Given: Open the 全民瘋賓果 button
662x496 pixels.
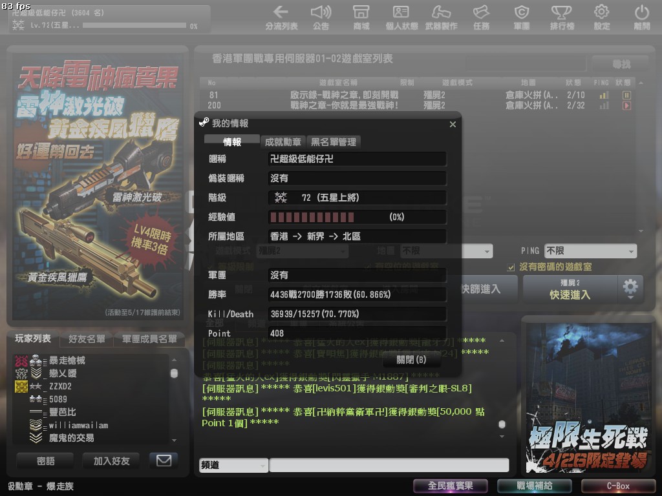Looking at the screenshot, I should 450,486.
